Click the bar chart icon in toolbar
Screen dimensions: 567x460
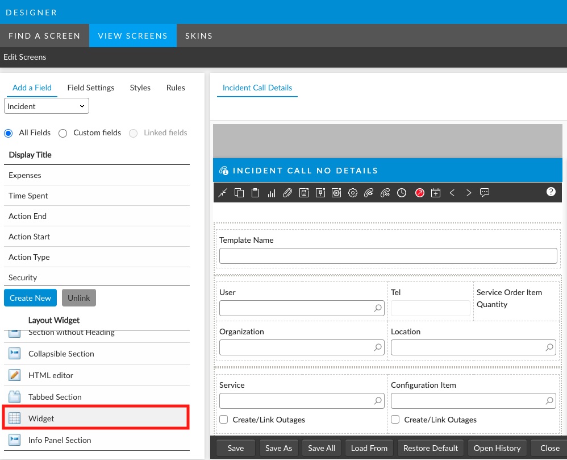[272, 193]
